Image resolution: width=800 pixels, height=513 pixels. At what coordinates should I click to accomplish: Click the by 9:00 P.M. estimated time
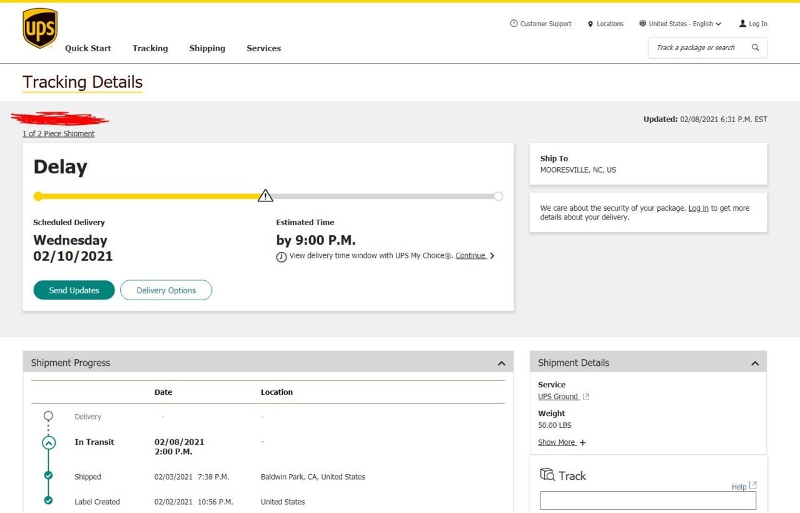click(x=316, y=241)
